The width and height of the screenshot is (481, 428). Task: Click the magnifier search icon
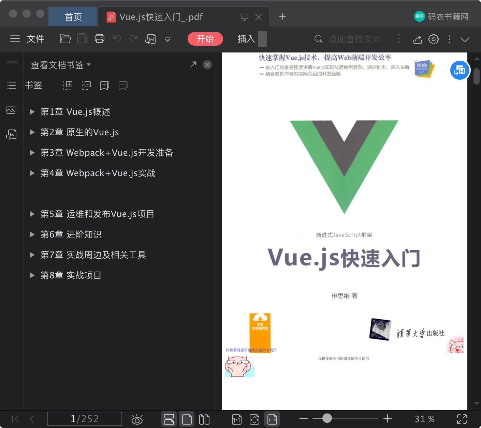[318, 39]
